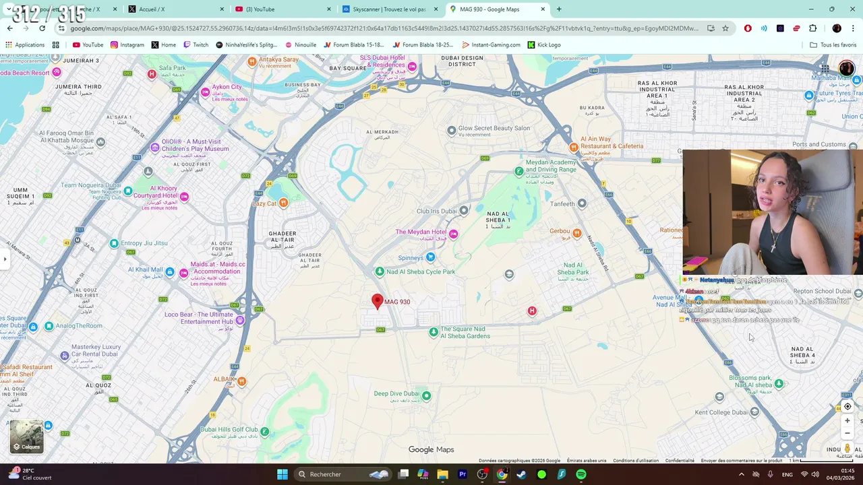Bookmark this page with the star
This screenshot has width=863, height=485.
(725, 28)
